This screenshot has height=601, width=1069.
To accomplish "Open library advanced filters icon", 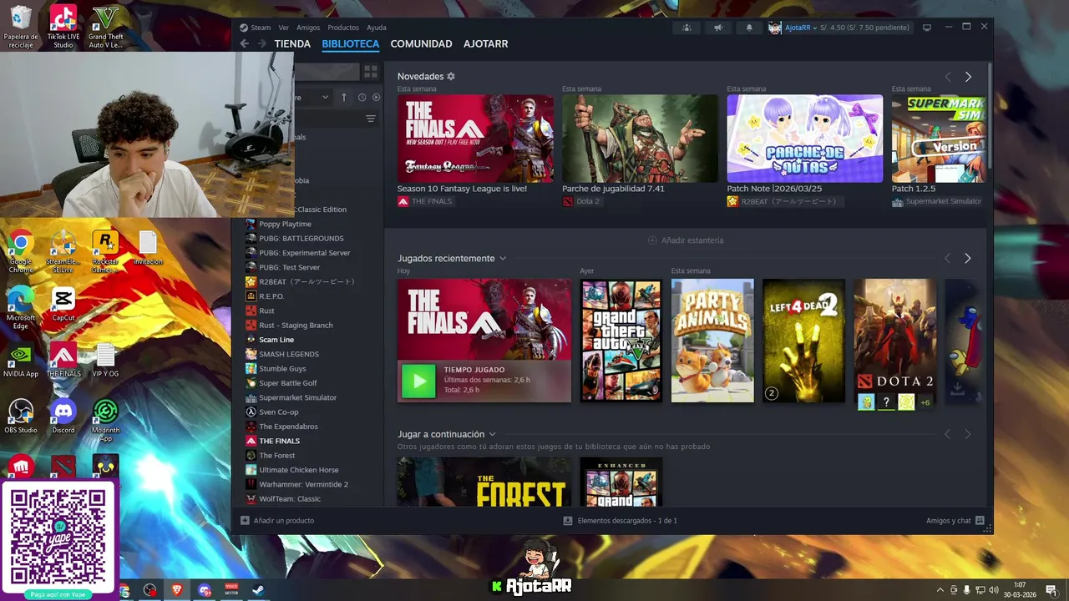I will [371, 119].
